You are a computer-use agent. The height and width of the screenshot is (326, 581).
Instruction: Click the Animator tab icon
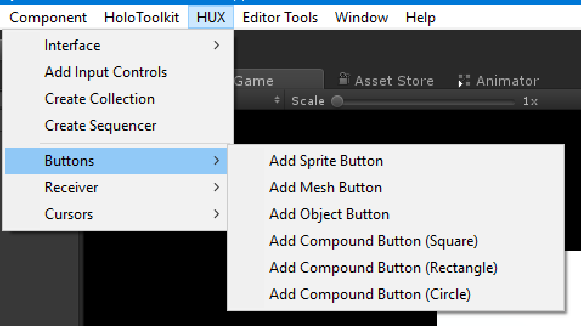pos(464,80)
